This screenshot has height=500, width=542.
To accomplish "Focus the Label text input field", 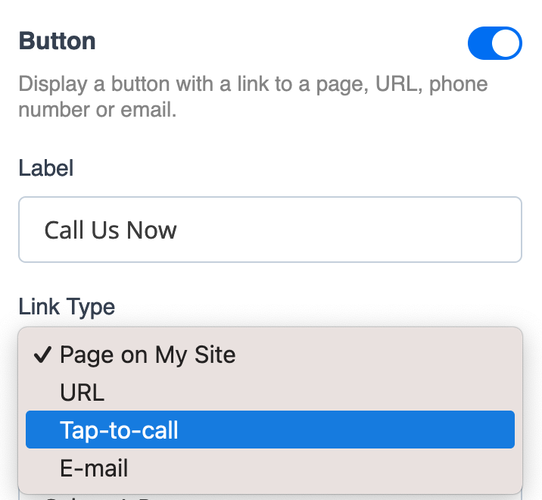I will (x=270, y=230).
